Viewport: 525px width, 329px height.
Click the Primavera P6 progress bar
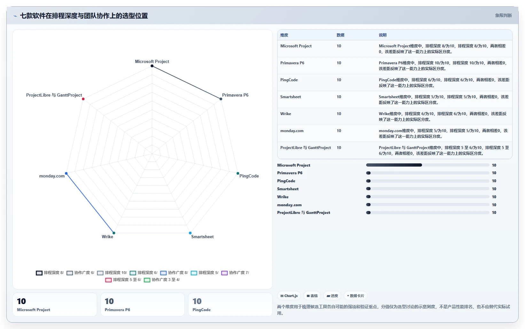[428, 173]
